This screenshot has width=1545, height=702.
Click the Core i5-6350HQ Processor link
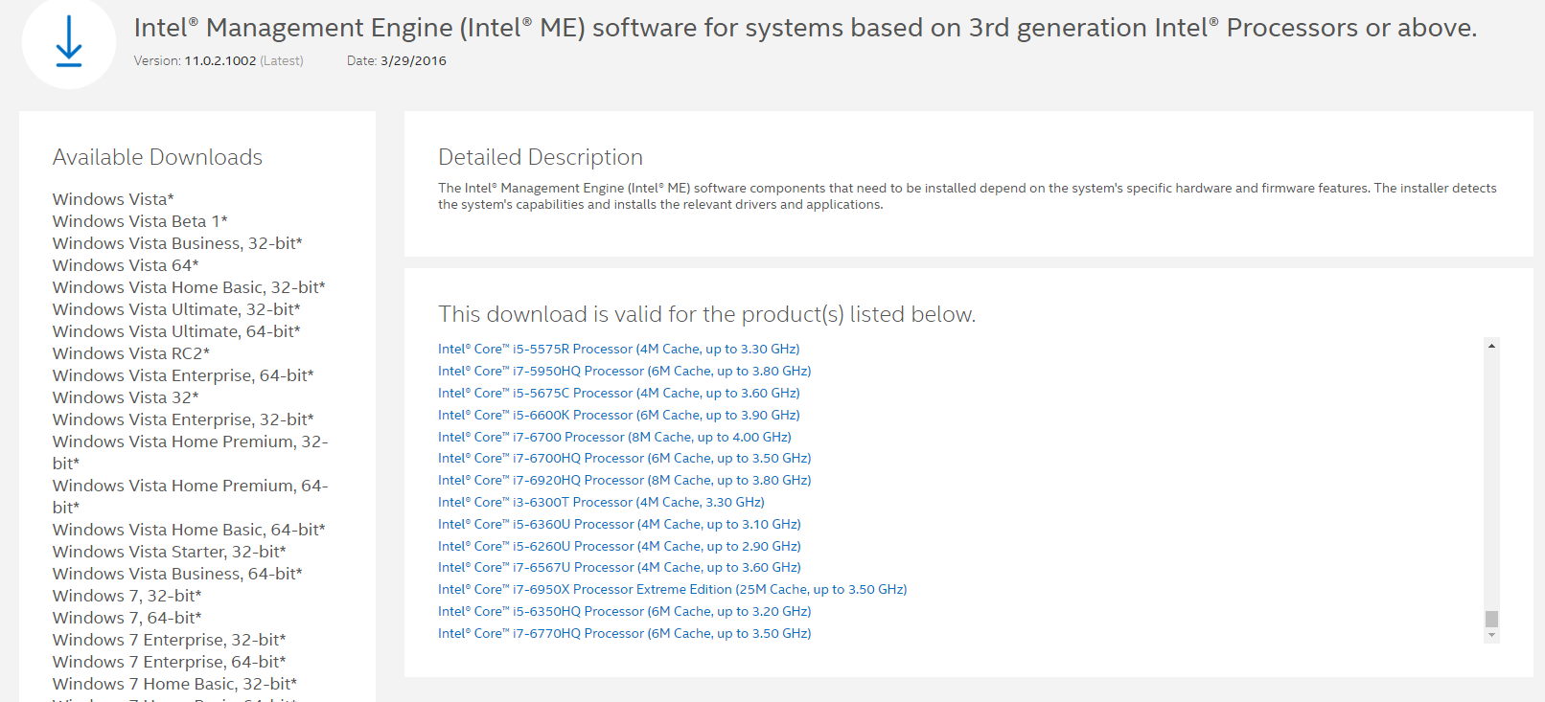click(x=624, y=612)
